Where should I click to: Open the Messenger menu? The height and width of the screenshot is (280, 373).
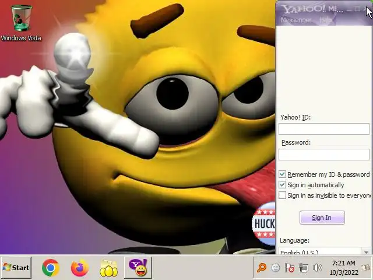296,20
